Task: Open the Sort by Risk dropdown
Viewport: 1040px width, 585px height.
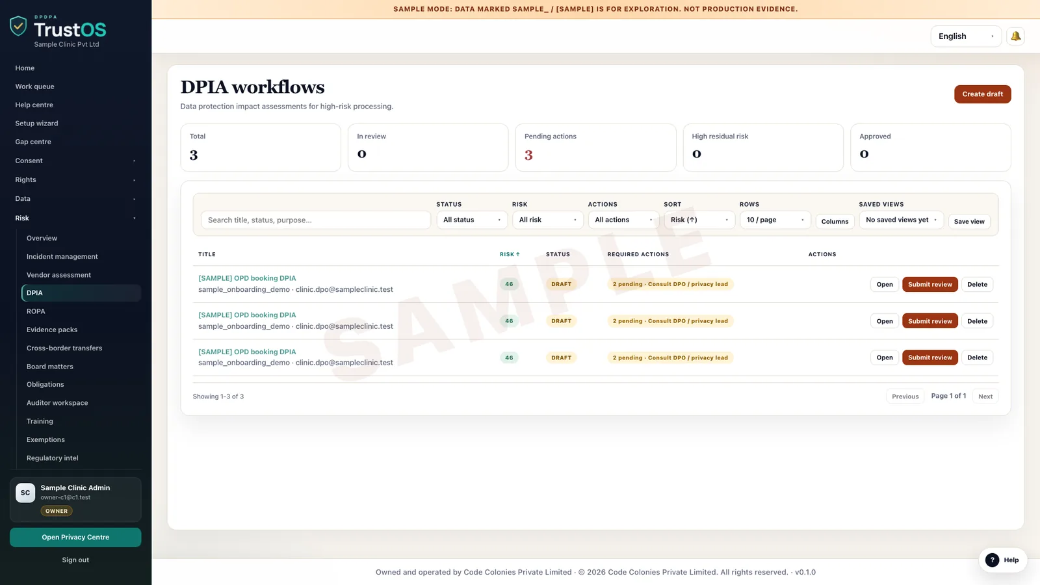Action: pyautogui.click(x=699, y=220)
